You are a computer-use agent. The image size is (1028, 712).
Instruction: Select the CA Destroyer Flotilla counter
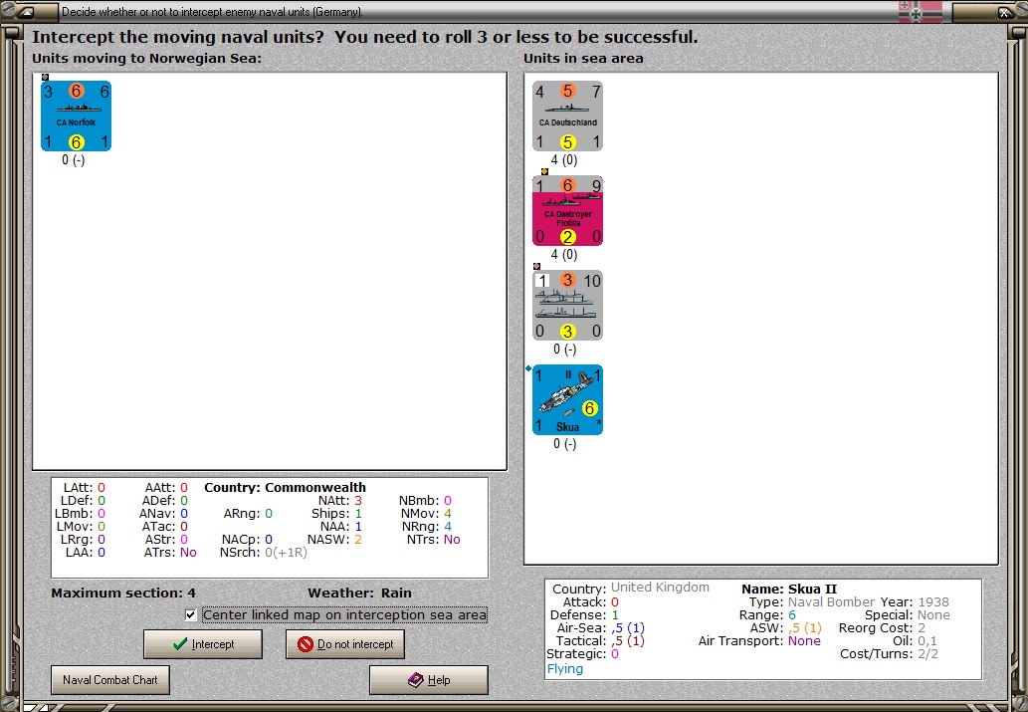pos(568,211)
